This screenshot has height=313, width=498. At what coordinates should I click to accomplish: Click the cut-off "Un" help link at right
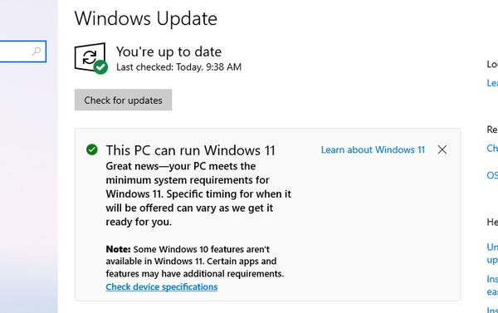492,247
